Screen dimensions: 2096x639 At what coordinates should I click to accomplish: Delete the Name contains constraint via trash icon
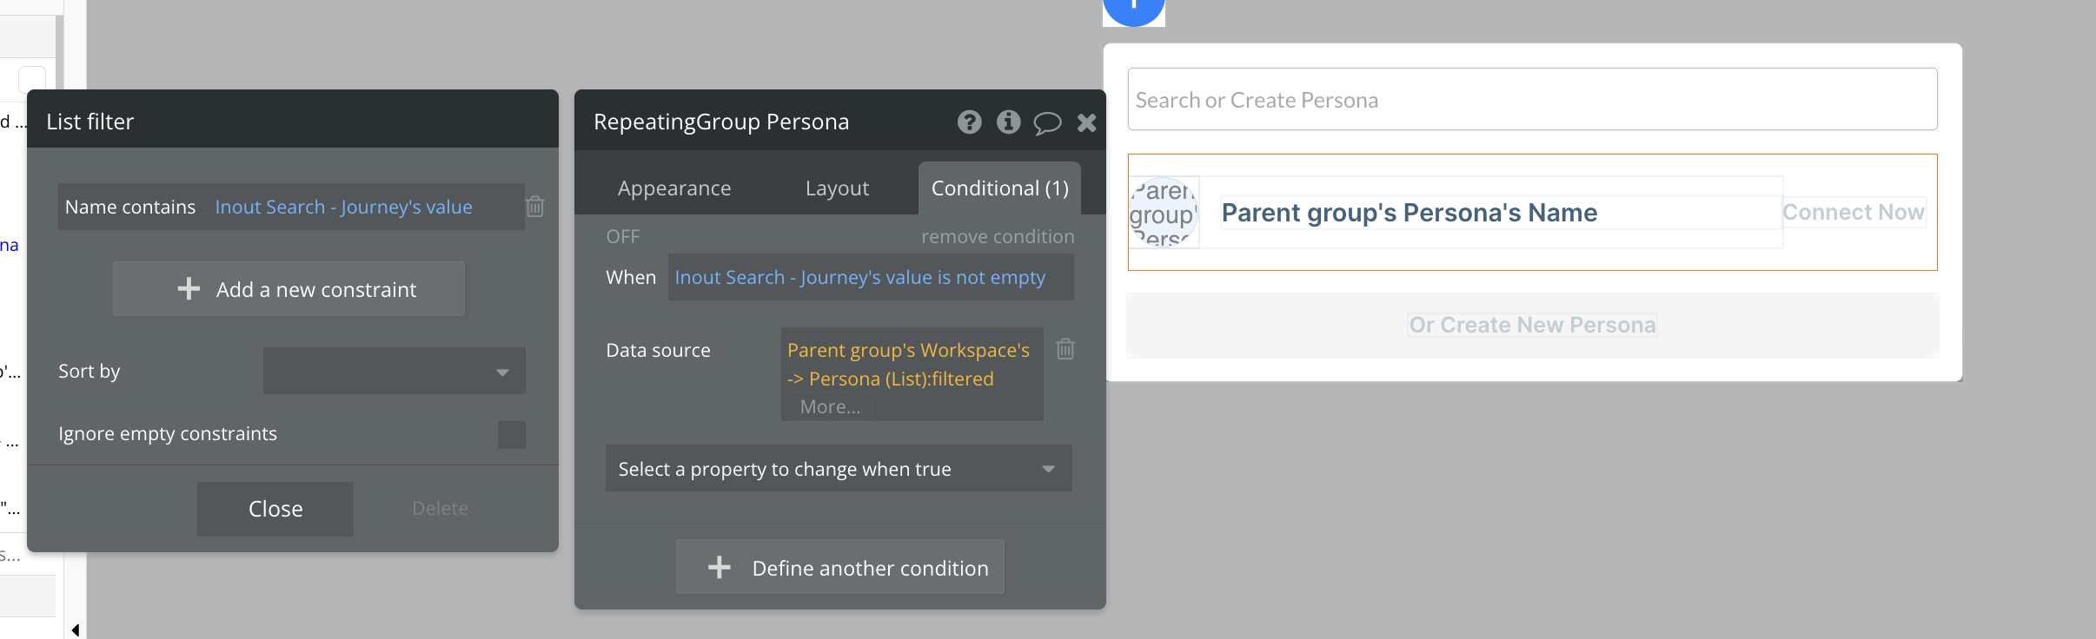tap(535, 207)
